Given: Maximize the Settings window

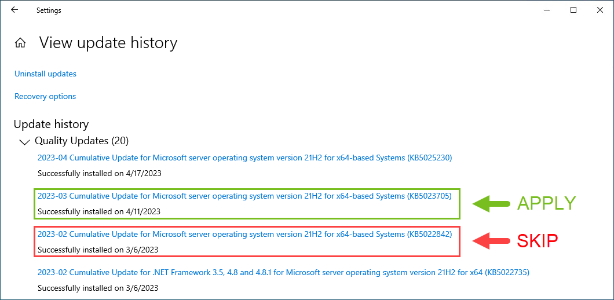Looking at the screenshot, I should tap(573, 10).
